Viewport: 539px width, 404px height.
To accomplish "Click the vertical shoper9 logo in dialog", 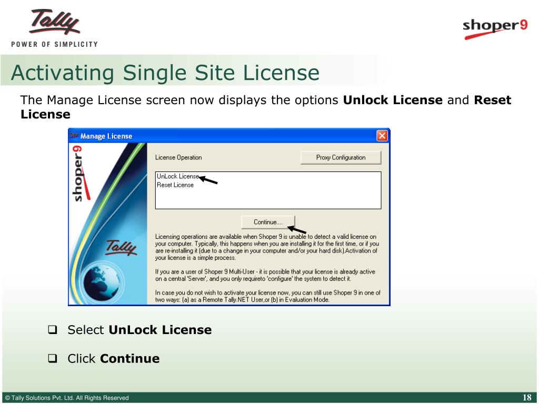I will [x=81, y=174].
